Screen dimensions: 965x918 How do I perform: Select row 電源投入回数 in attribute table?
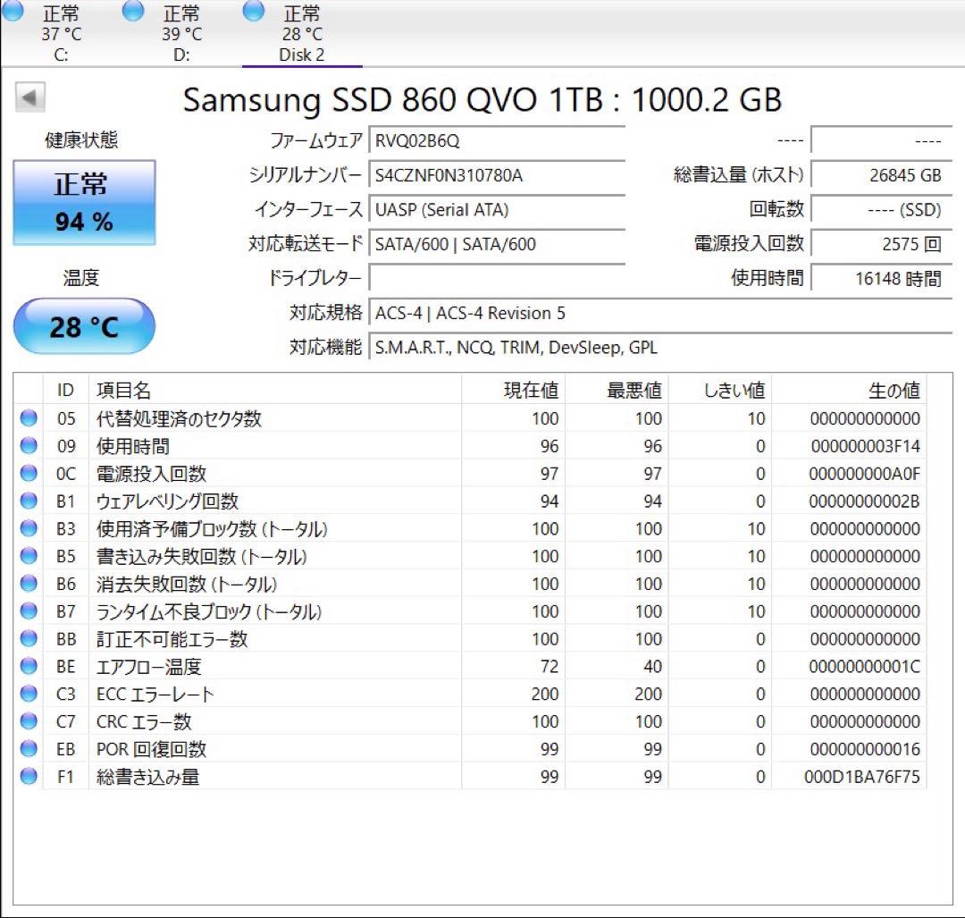coord(470,474)
